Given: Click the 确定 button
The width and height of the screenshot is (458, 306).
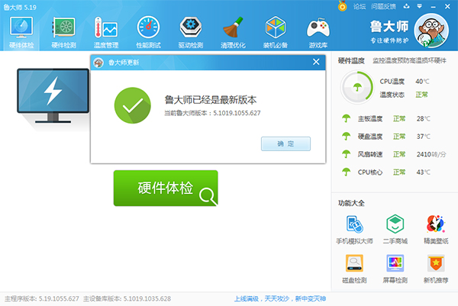Looking at the screenshot, I should tap(285, 143).
